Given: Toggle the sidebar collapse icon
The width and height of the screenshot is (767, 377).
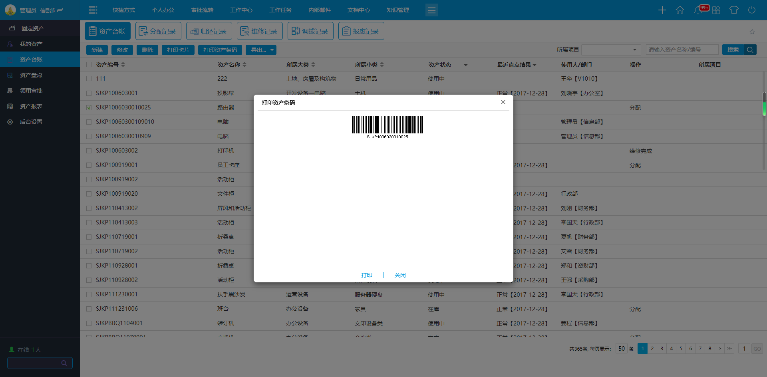Looking at the screenshot, I should coord(93,10).
